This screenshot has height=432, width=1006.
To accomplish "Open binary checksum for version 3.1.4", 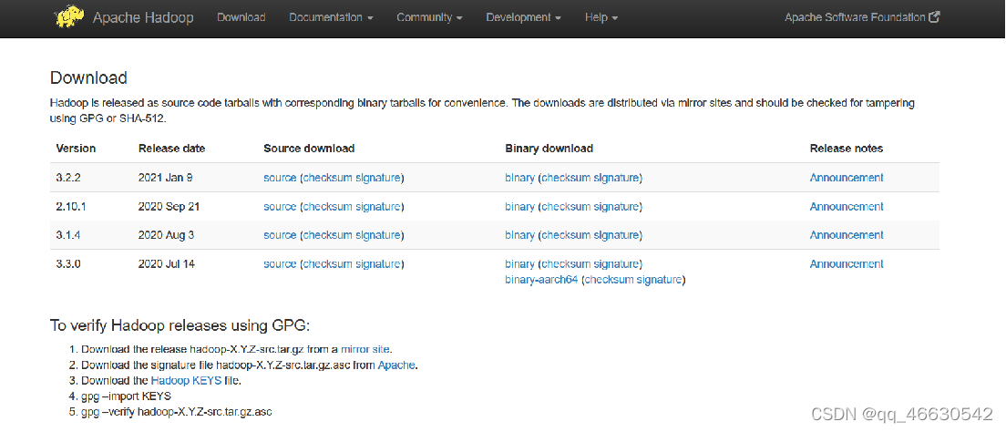I will (x=565, y=235).
